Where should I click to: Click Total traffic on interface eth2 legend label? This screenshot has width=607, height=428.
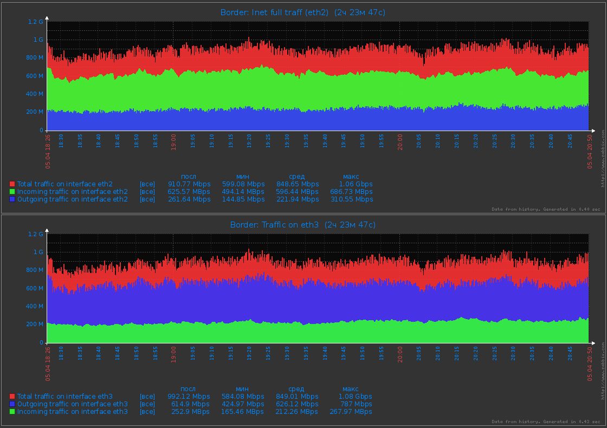click(x=64, y=184)
